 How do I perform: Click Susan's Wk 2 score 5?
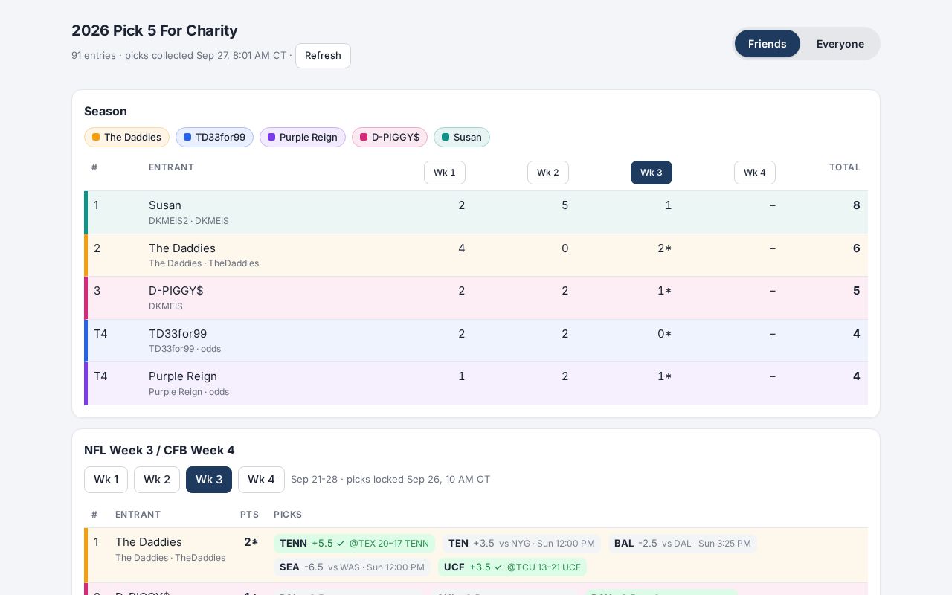[565, 205]
